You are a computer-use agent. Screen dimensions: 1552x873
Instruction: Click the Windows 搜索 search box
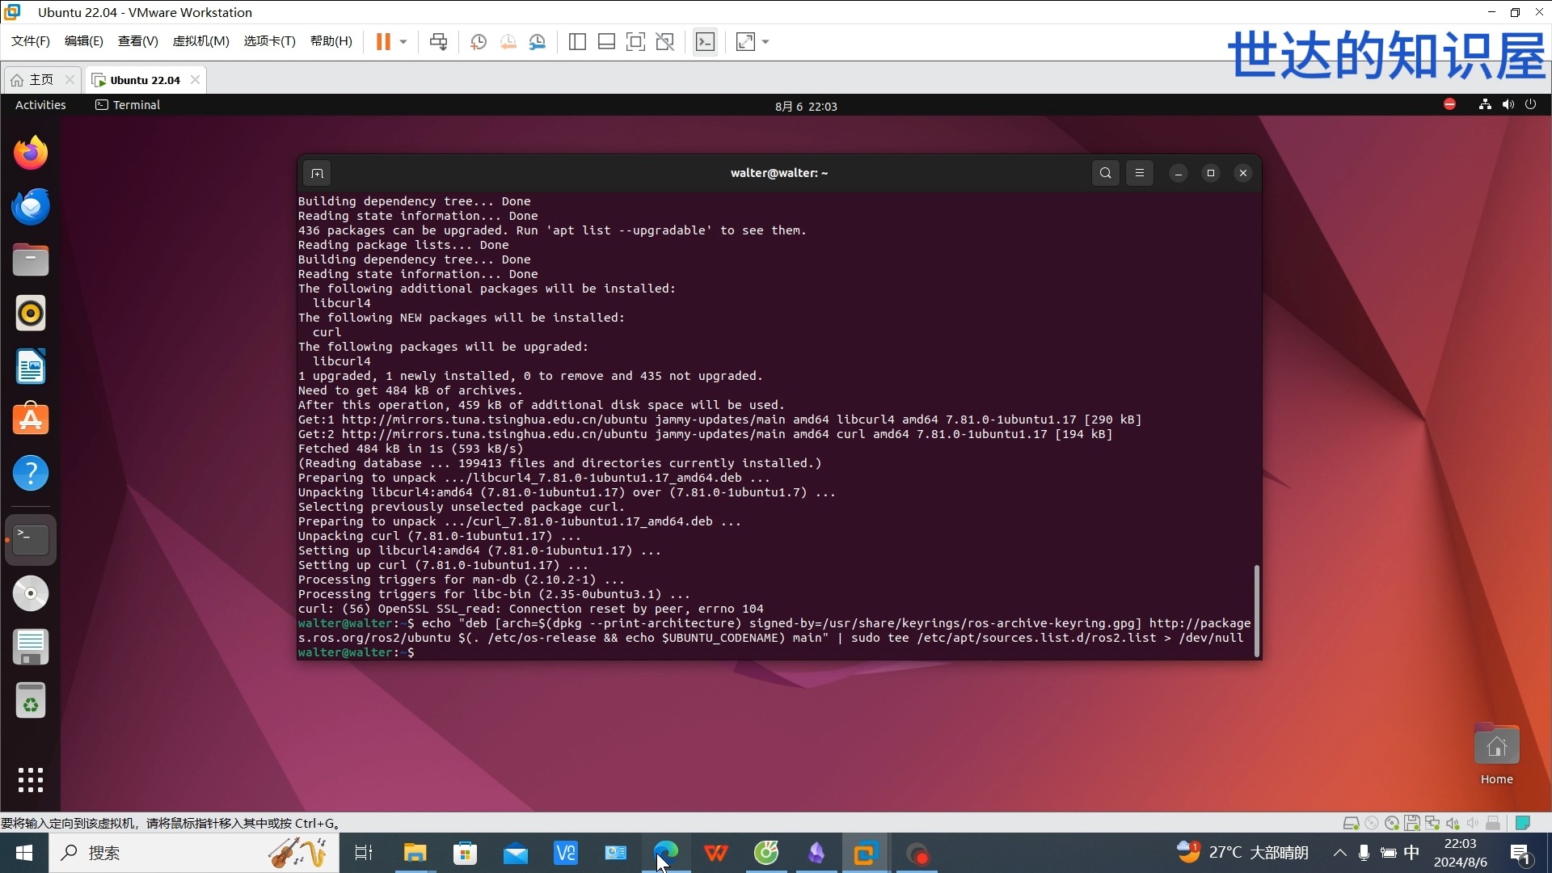click(x=194, y=853)
